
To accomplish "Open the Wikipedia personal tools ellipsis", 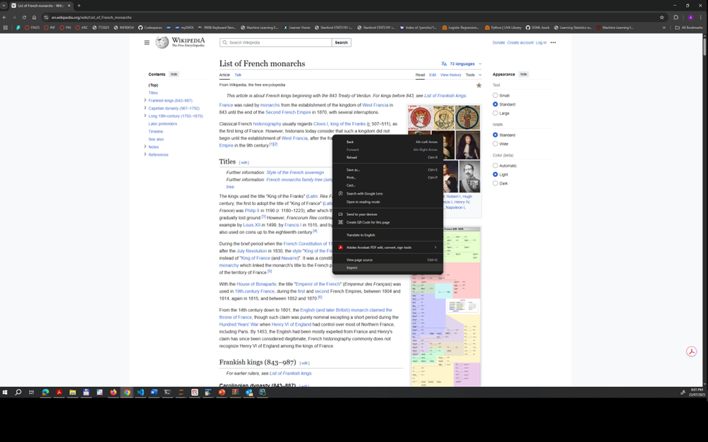I will click(x=553, y=42).
